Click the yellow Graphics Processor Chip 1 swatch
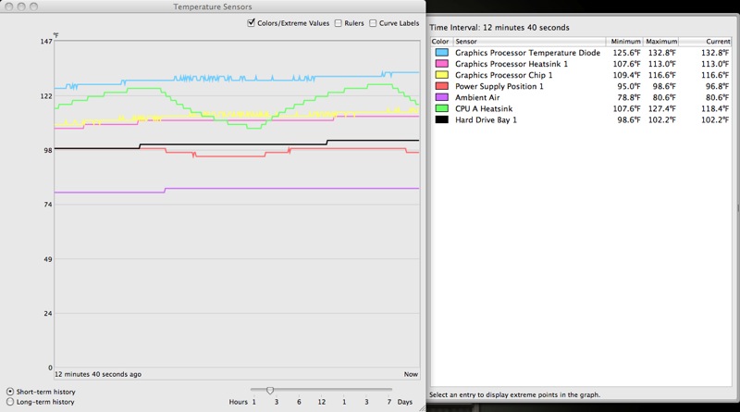740x412 pixels. 442,75
